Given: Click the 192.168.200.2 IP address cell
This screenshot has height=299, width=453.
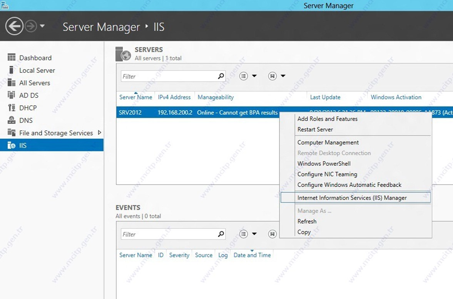Looking at the screenshot, I should pos(175,113).
